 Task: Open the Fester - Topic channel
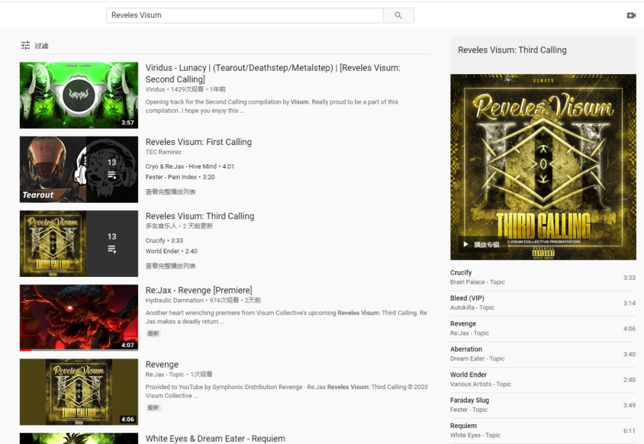point(469,409)
